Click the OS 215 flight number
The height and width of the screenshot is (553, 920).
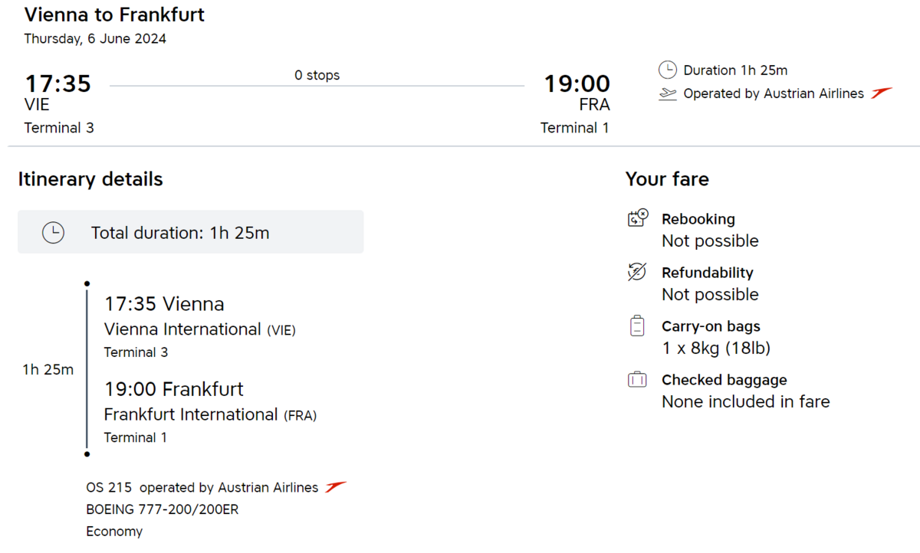[x=109, y=488]
